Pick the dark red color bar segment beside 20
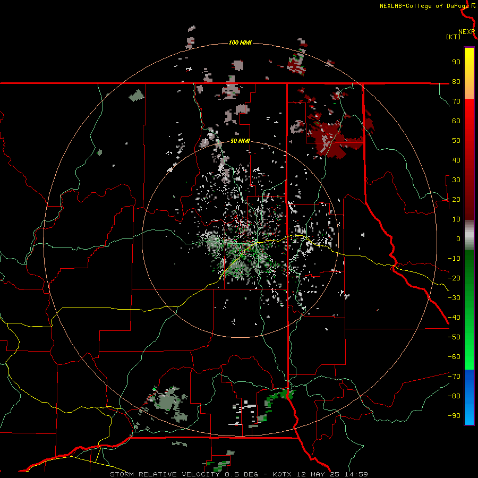 pyautogui.click(x=469, y=199)
